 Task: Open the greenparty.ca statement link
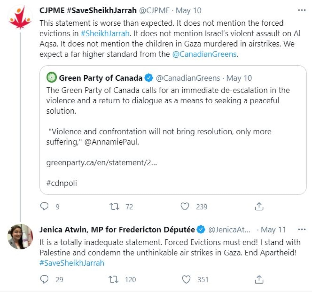point(102,163)
